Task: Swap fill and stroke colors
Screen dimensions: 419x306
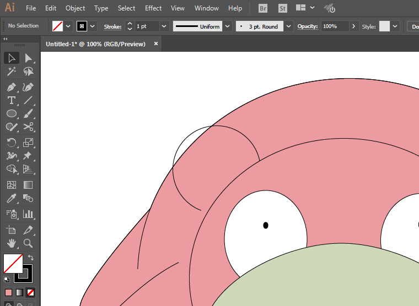Action: [x=31, y=257]
